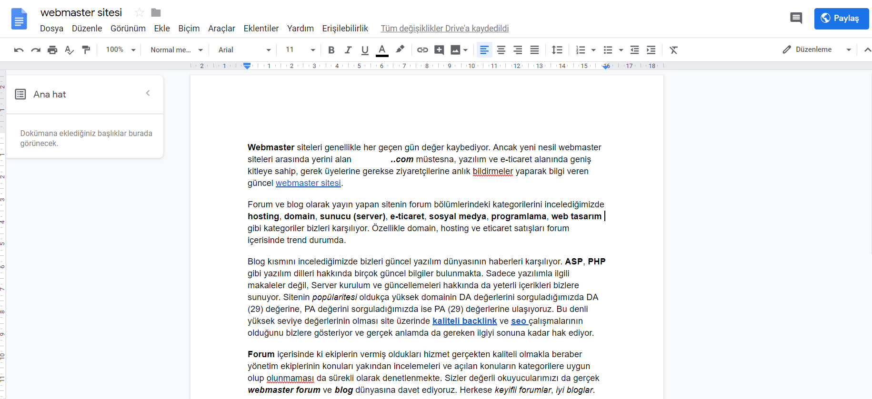Open comment history speech bubble icon
The height and width of the screenshot is (399, 872).
point(796,19)
